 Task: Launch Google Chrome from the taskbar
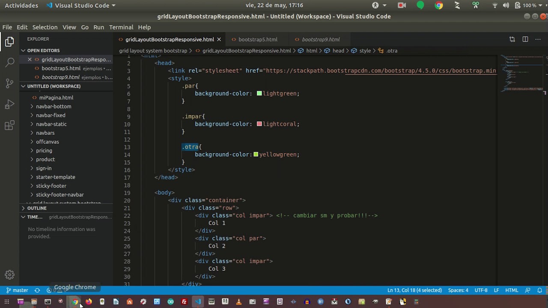(75, 302)
